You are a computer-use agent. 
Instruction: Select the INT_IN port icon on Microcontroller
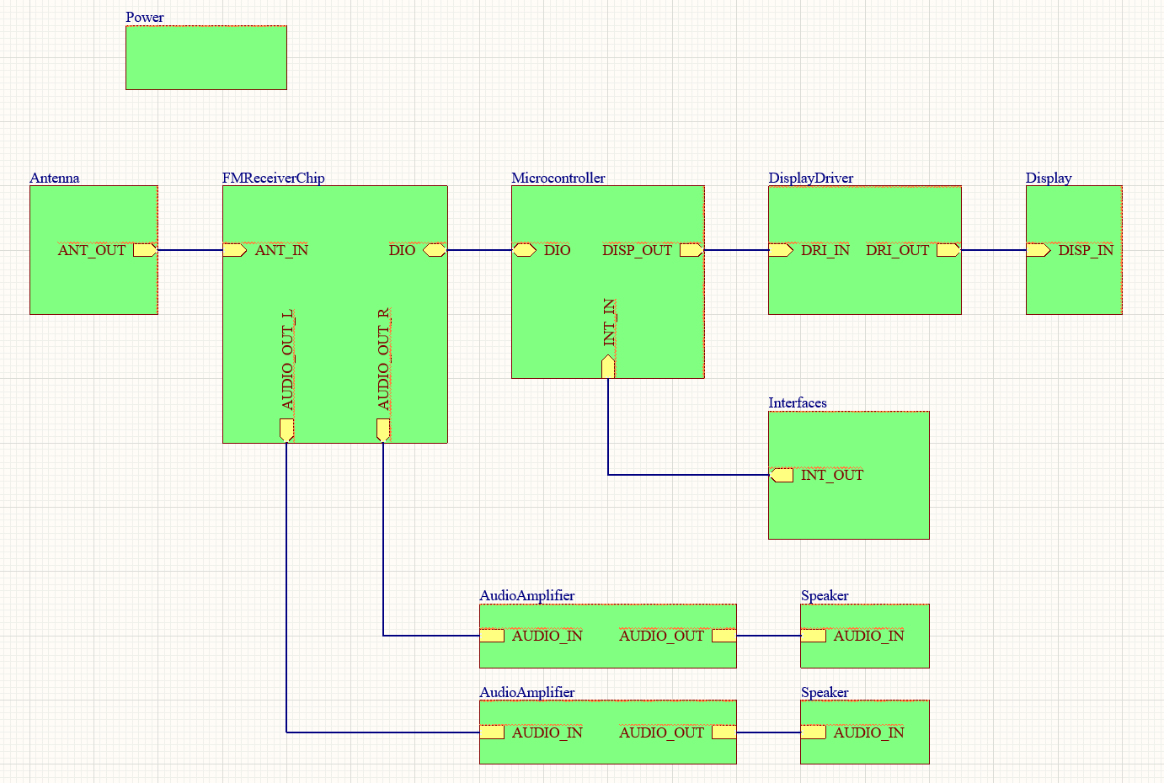(x=608, y=366)
